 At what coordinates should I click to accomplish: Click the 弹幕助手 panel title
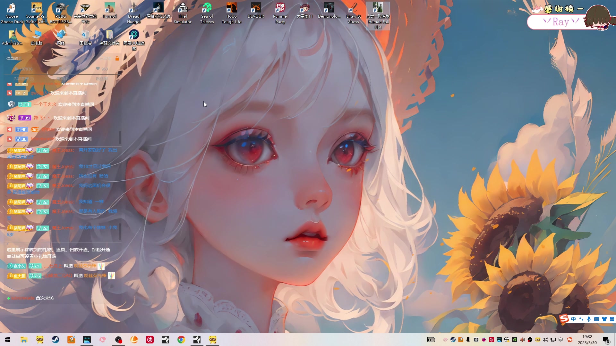tap(14, 58)
